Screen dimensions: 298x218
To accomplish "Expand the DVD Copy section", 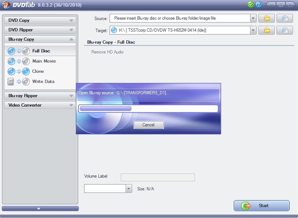I will point(40,20).
